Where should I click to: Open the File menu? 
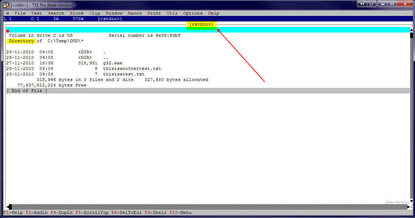click(x=20, y=13)
